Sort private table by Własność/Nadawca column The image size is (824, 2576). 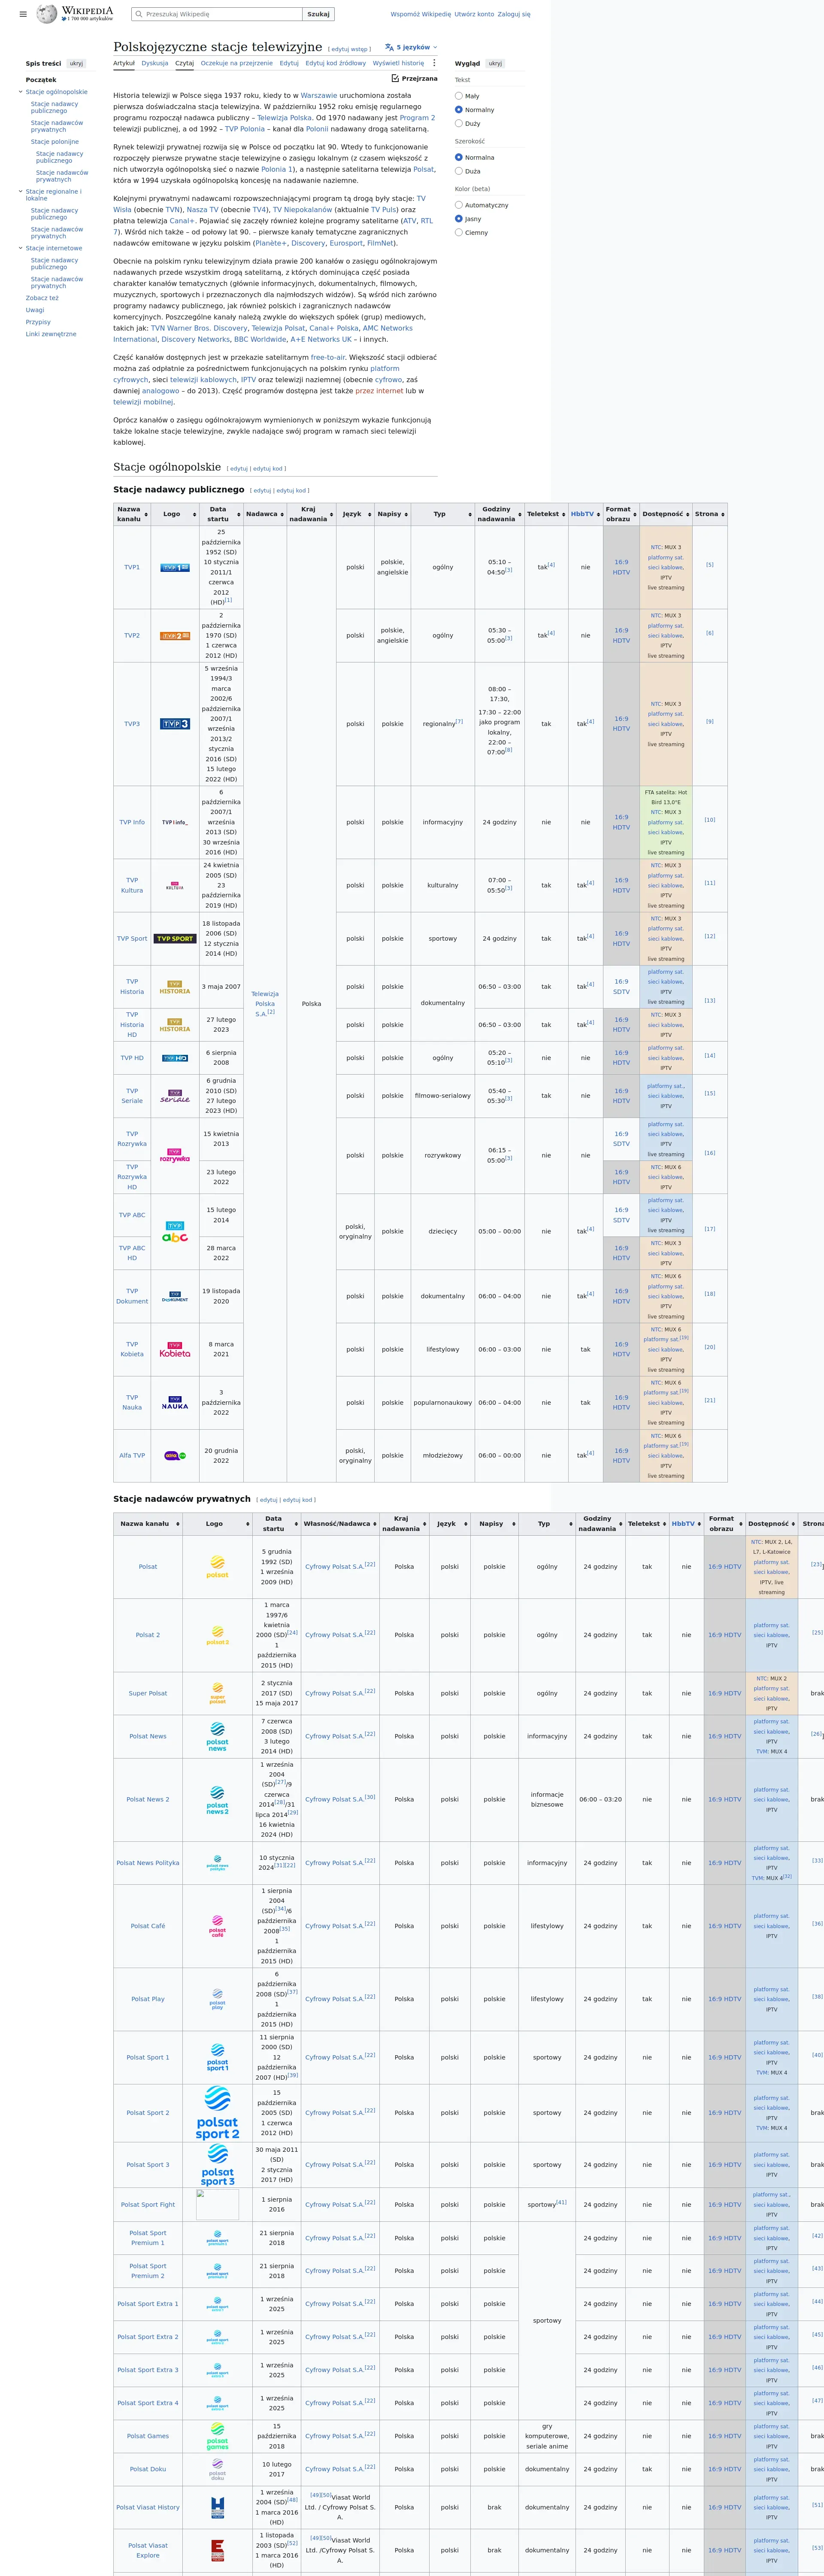point(340,1524)
